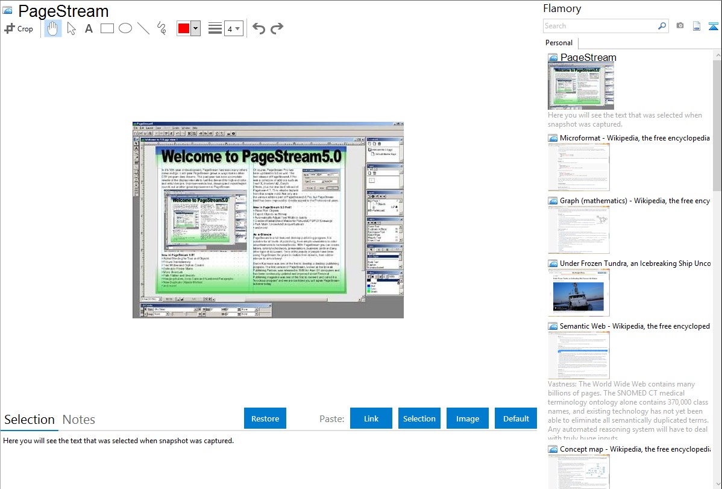Open the Semantic Web snapshot thumbnail
Image resolution: width=722 pixels, height=489 pixels.
coord(579,355)
